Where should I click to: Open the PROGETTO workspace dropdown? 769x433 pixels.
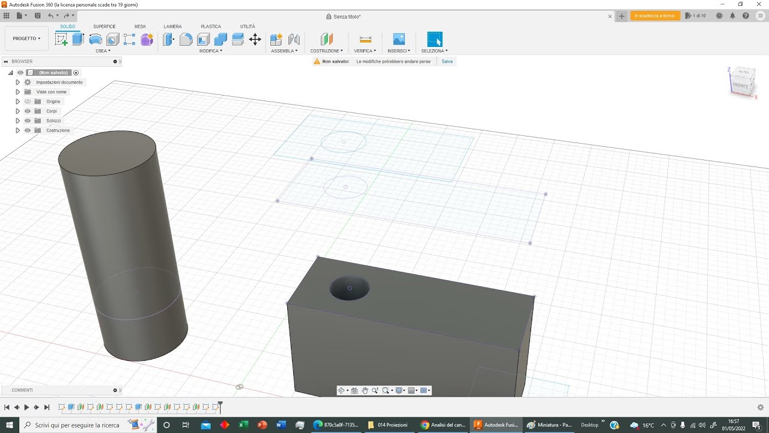(26, 38)
